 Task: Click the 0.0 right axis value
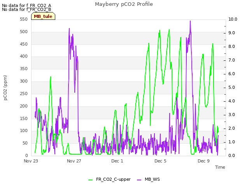click(232, 156)
